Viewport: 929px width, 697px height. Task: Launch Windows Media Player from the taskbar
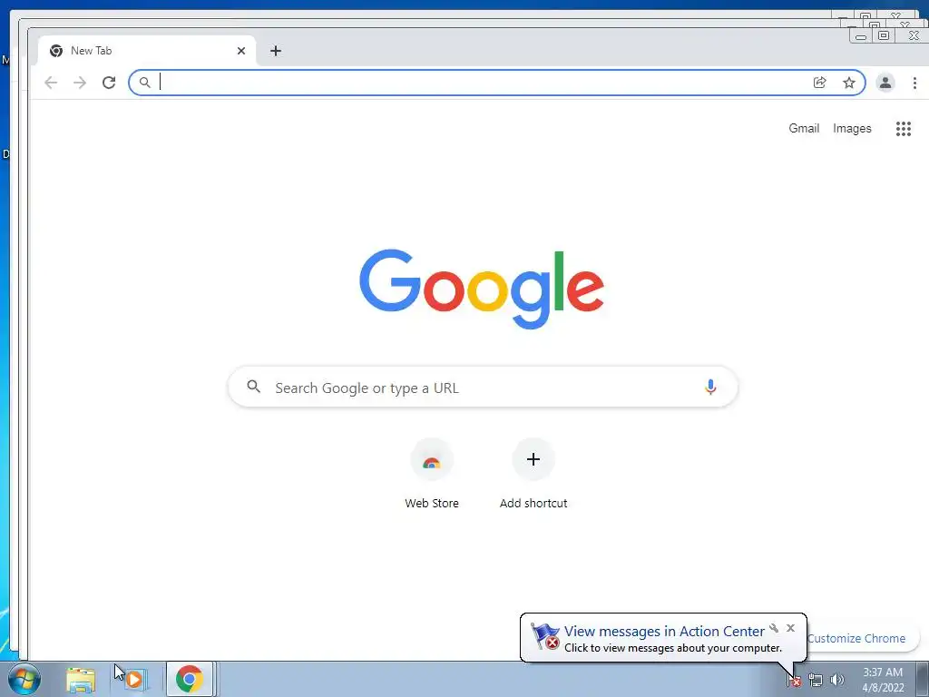click(134, 680)
